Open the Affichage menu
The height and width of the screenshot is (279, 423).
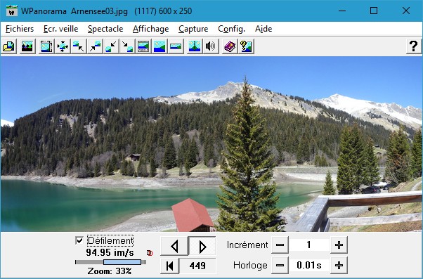point(150,29)
